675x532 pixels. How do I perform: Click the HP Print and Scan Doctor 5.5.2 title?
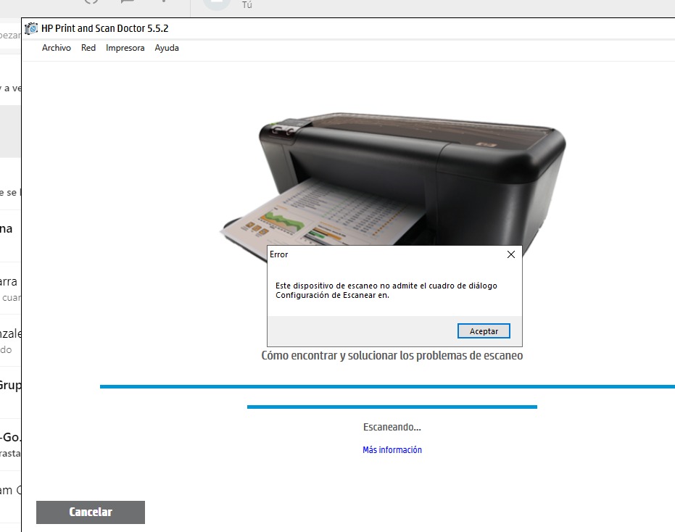point(104,28)
